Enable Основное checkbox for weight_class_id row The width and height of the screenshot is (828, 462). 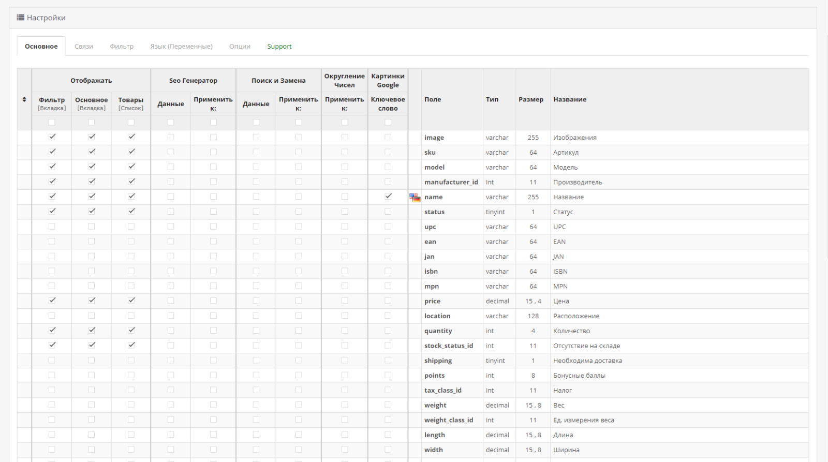[x=92, y=420]
